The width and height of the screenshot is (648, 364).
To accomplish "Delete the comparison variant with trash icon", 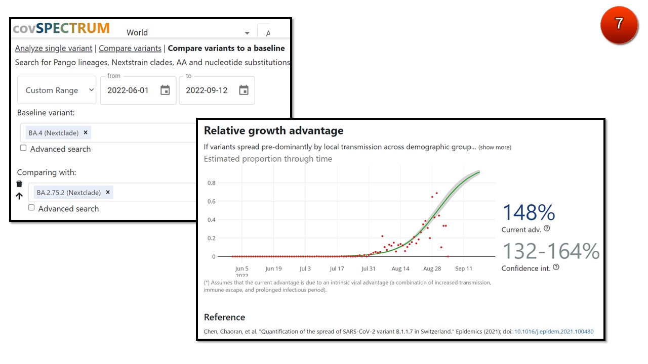I will pyautogui.click(x=19, y=184).
